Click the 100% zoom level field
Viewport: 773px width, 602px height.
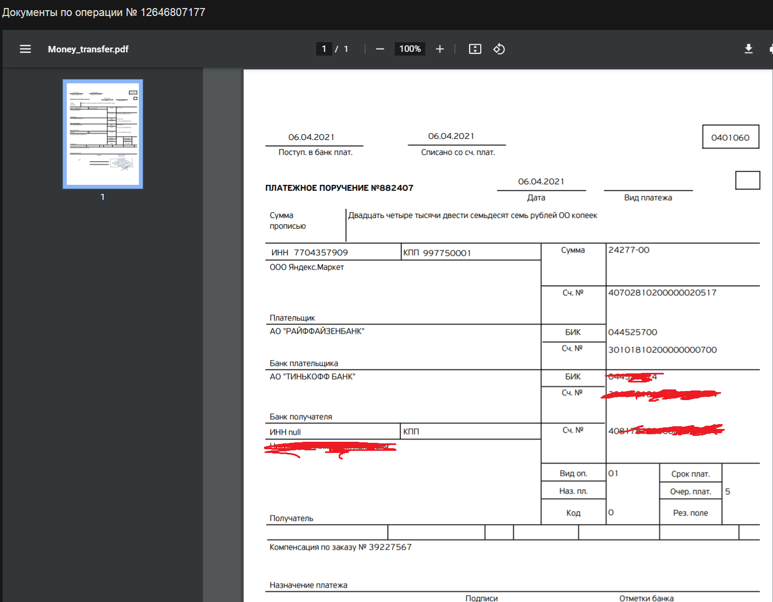410,49
